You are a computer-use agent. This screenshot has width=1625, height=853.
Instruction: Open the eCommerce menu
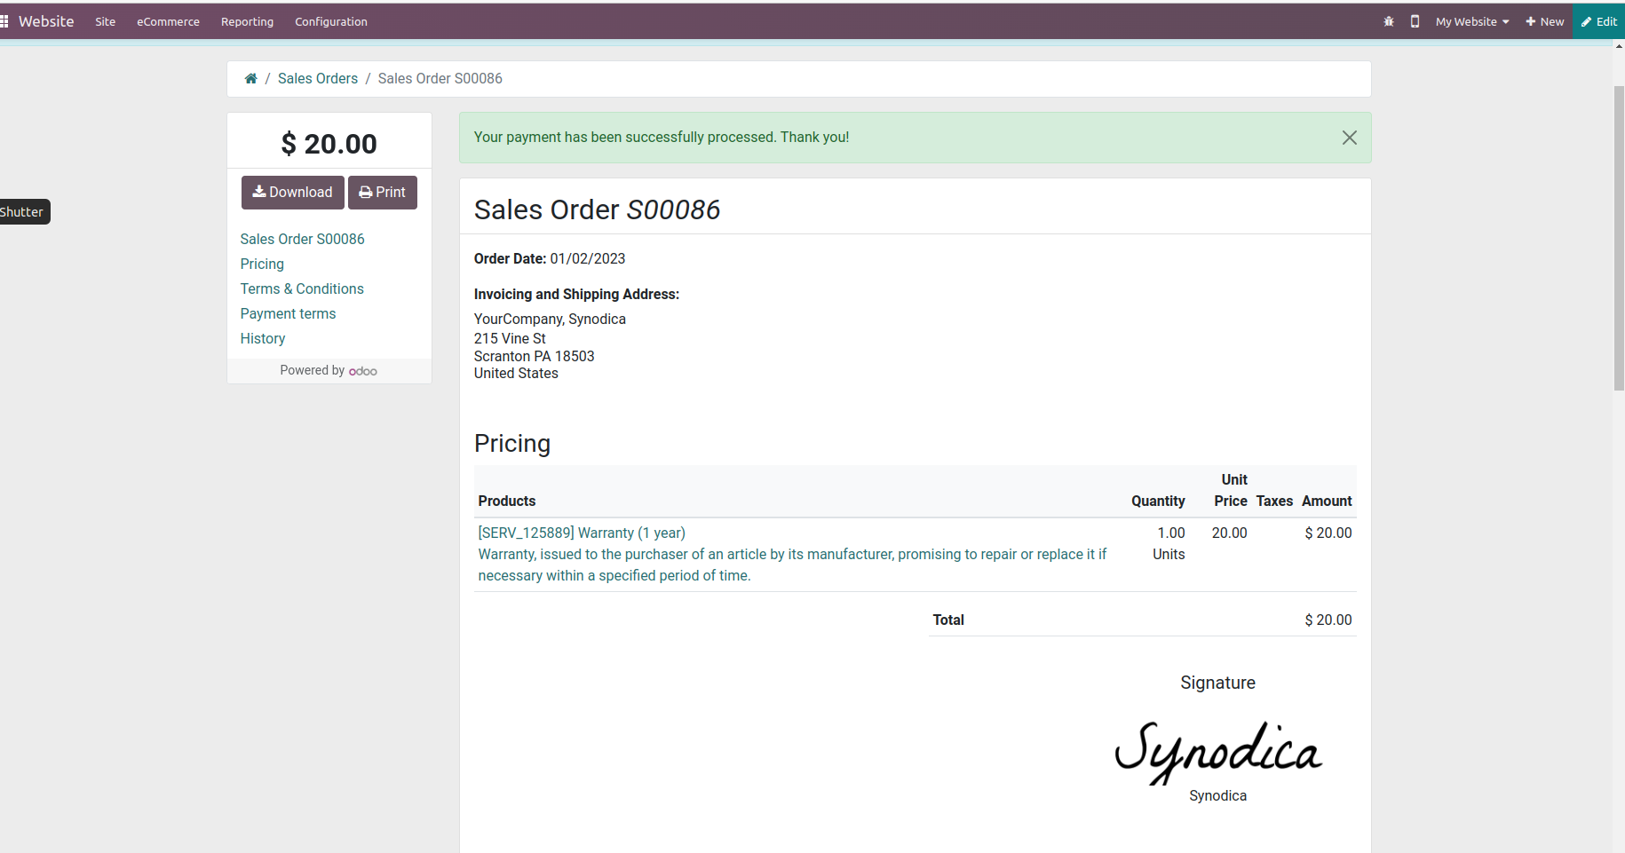168,21
